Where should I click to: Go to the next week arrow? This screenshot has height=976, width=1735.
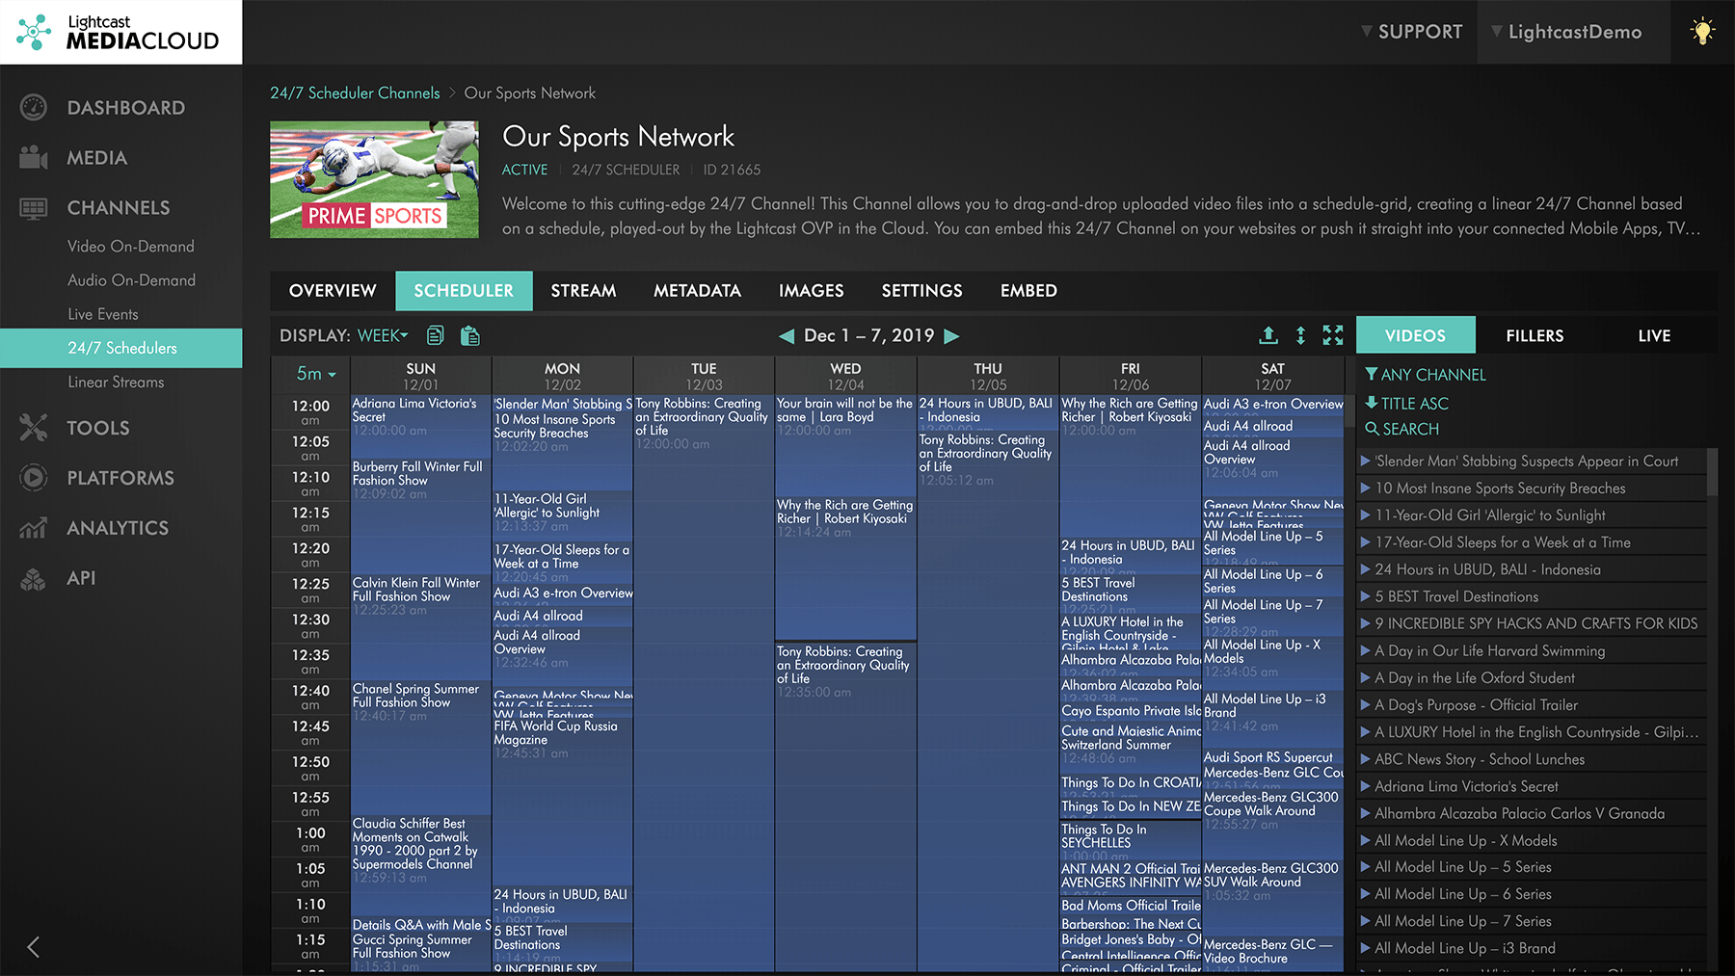point(951,336)
